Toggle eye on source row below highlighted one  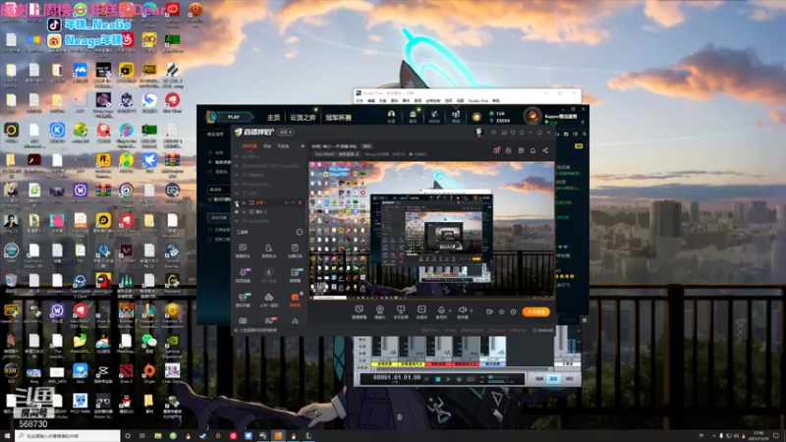237,212
